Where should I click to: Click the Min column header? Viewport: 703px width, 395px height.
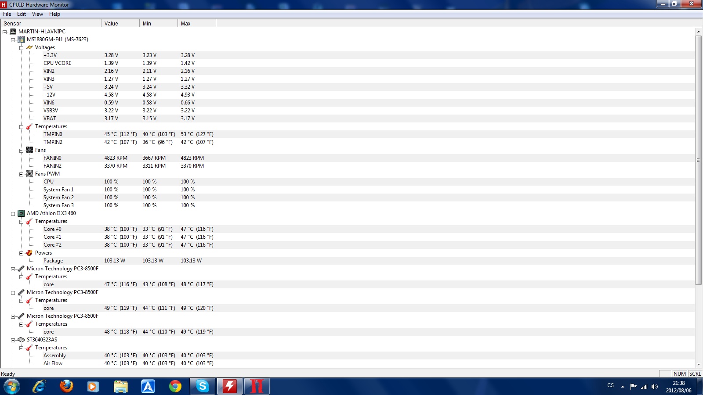click(x=158, y=24)
